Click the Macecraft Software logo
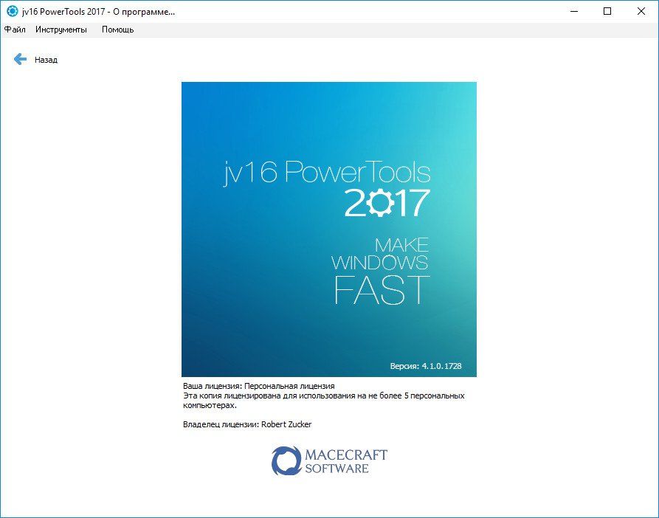This screenshot has width=659, height=518. point(329,461)
